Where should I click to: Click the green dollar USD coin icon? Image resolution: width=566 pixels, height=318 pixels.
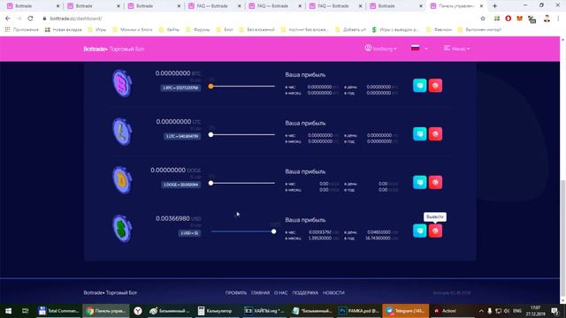(122, 228)
